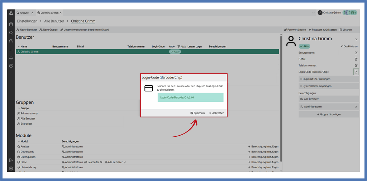Click the user avatar icon in top bar
This screenshot has width=367, height=181.
click(320, 13)
